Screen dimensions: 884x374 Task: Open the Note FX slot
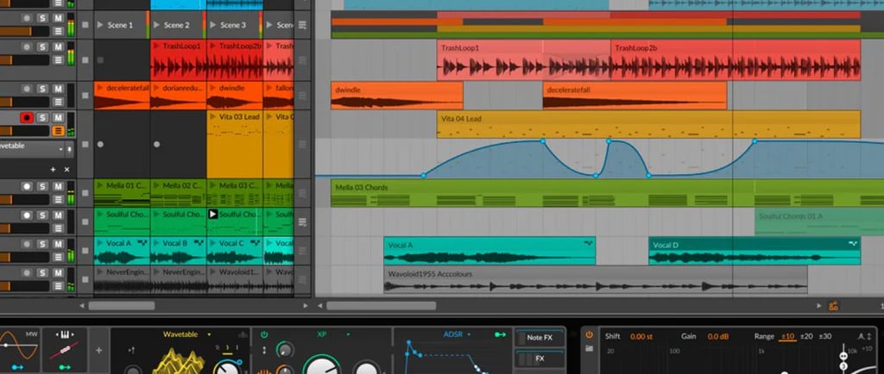point(540,338)
